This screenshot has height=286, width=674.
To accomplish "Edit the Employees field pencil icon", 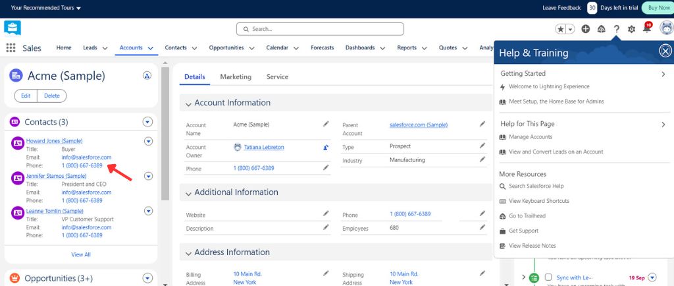I will pos(482,227).
